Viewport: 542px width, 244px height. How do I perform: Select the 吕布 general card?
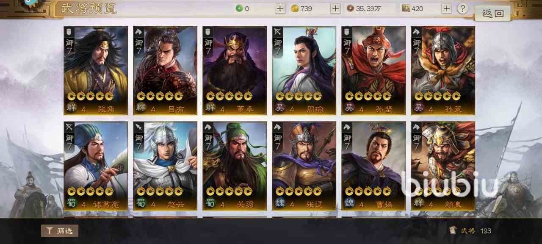(x=165, y=71)
